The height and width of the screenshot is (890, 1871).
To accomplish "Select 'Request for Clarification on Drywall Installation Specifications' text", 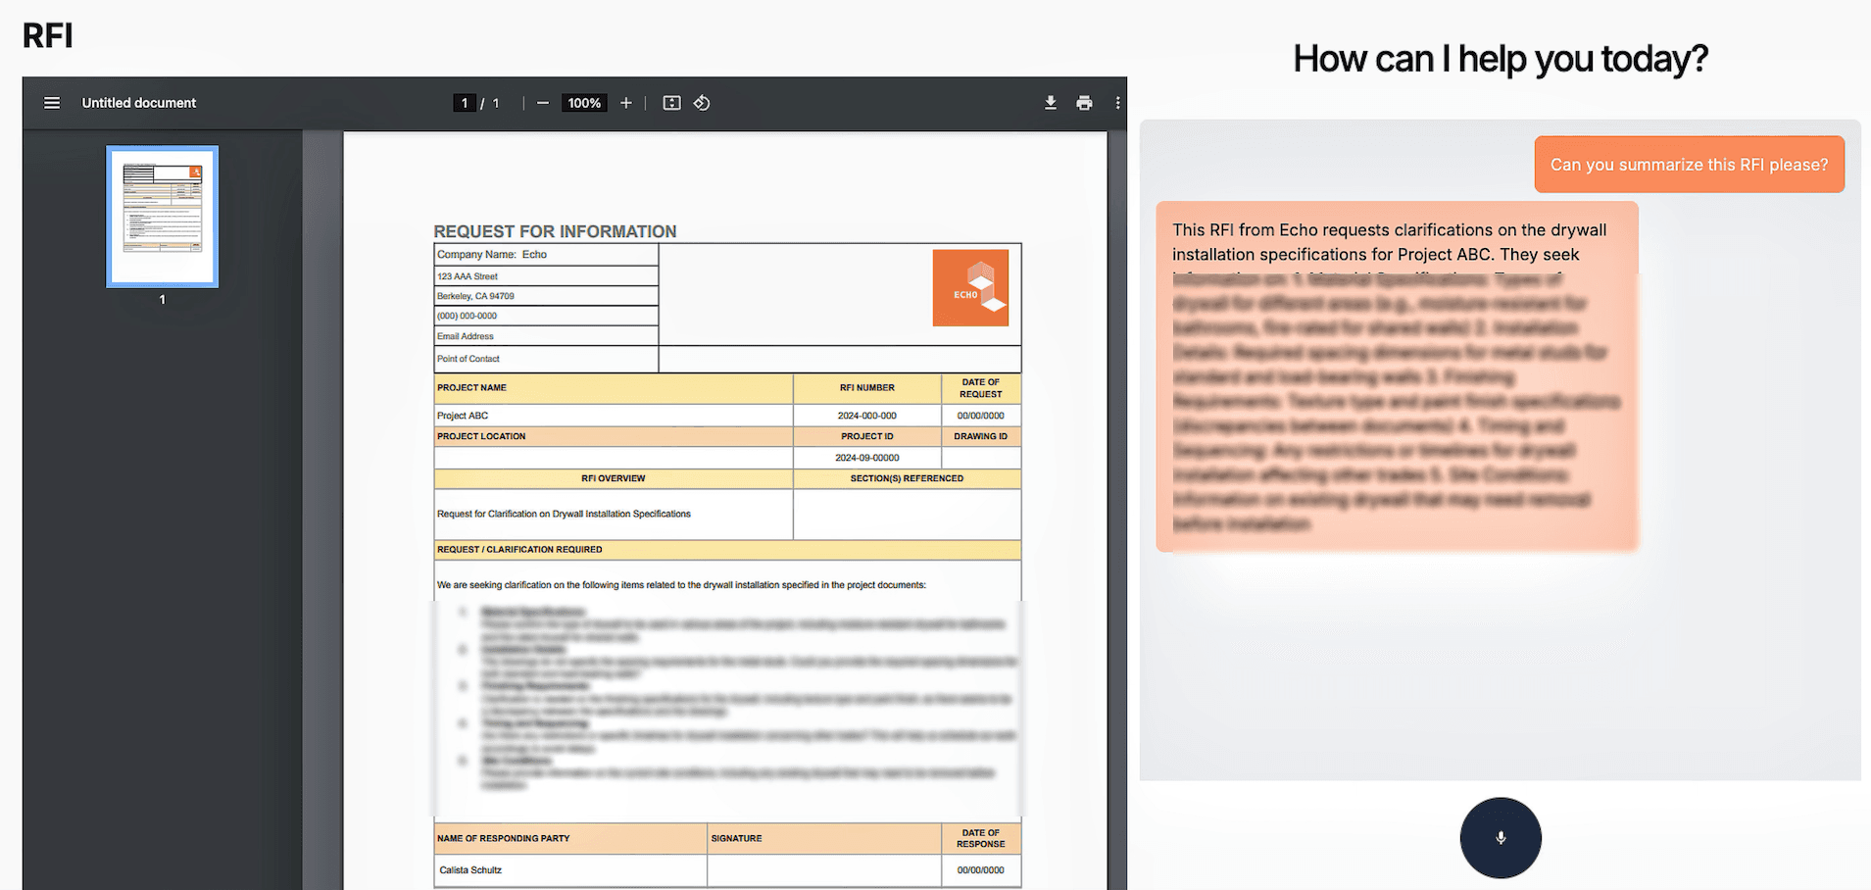I will [x=564, y=514].
